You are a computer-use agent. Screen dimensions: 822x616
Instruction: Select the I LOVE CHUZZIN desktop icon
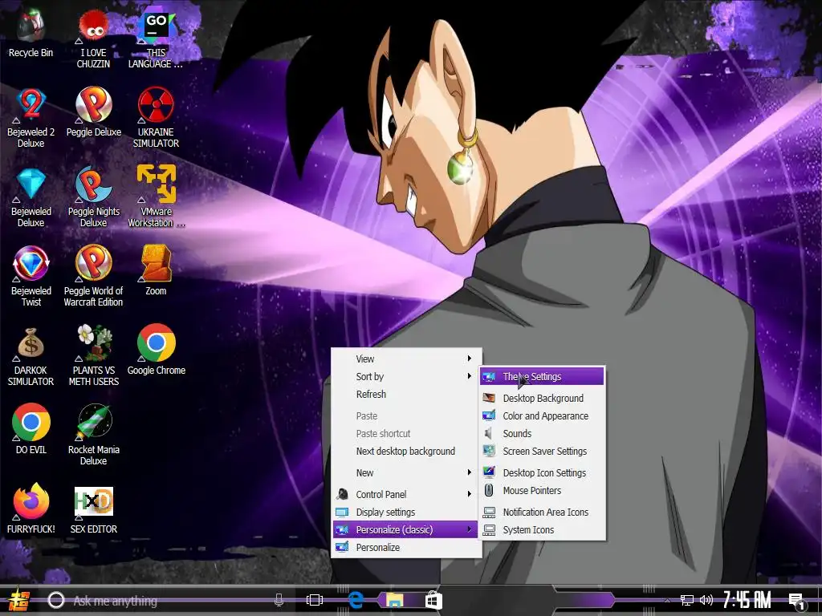93,39
